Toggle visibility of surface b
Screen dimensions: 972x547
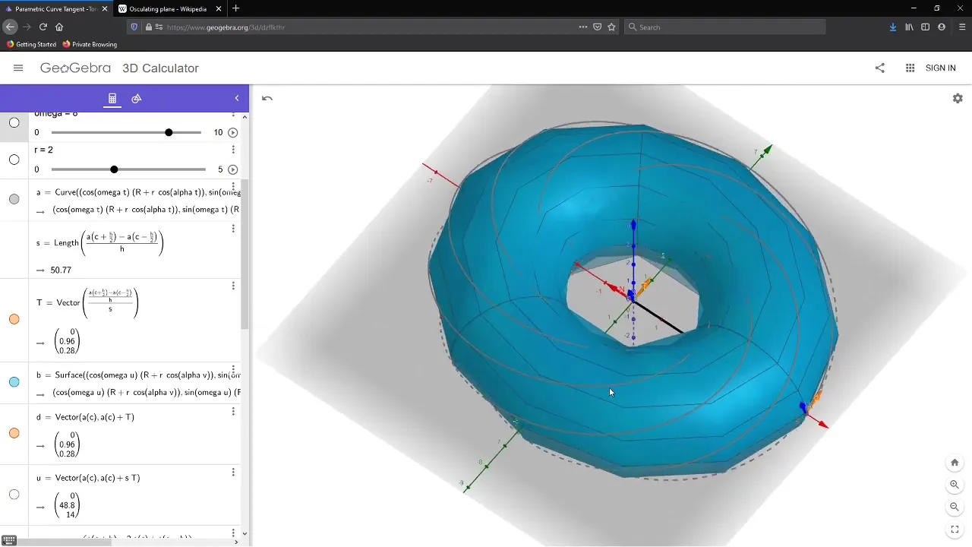[14, 382]
